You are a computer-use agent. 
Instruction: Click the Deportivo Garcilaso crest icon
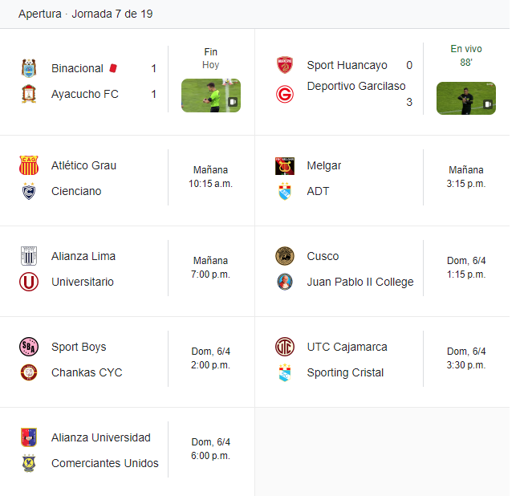[284, 94]
